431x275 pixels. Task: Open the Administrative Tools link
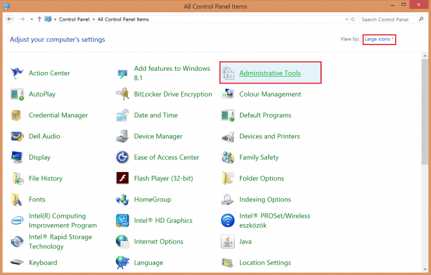coord(270,73)
